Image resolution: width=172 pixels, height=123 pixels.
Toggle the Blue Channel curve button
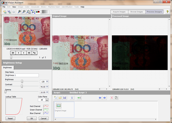[x=46, y=113]
